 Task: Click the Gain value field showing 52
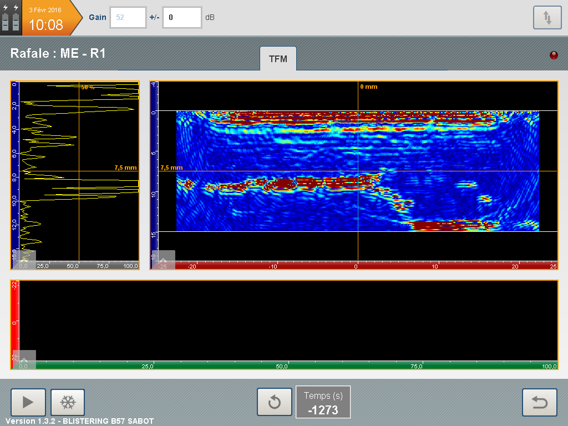coord(128,18)
